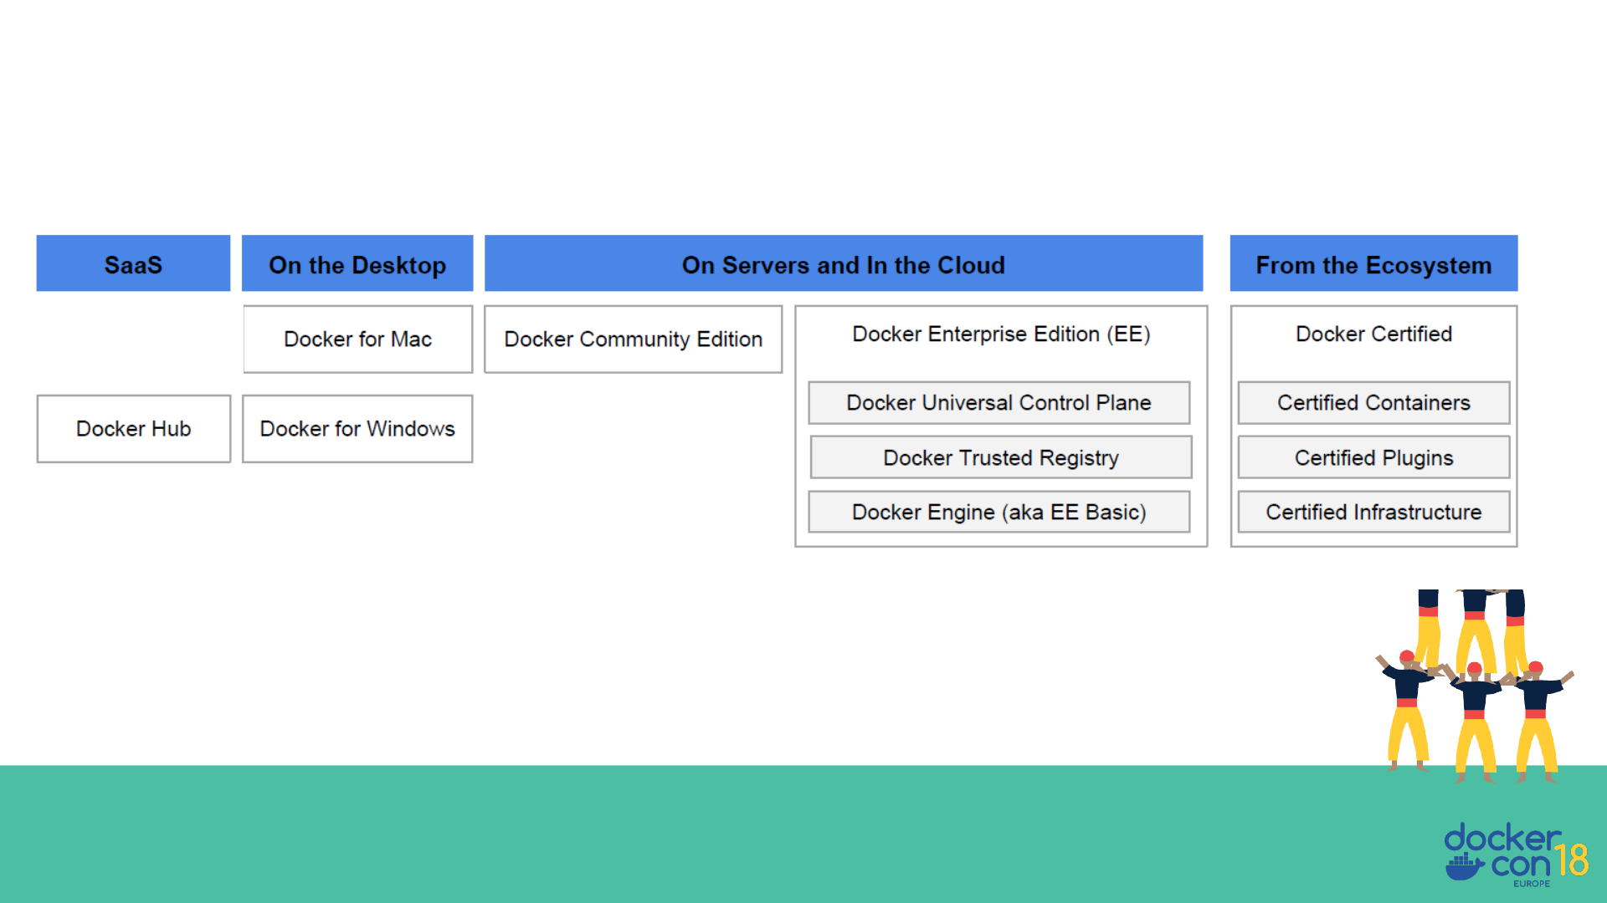Select Docker Trusted Registry box
This screenshot has height=903, width=1607.
point(1000,458)
